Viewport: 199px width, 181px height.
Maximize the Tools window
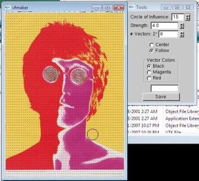click(x=177, y=7)
